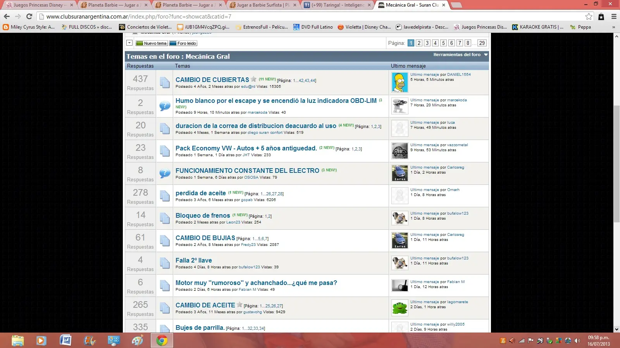Viewport: 620px width, 348px height.
Task: Open Microsoft Word from the taskbar
Action: (x=65, y=340)
